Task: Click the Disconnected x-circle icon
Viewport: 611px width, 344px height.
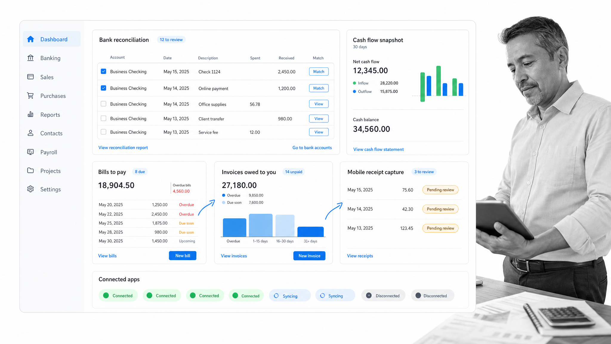Action: [x=369, y=296]
